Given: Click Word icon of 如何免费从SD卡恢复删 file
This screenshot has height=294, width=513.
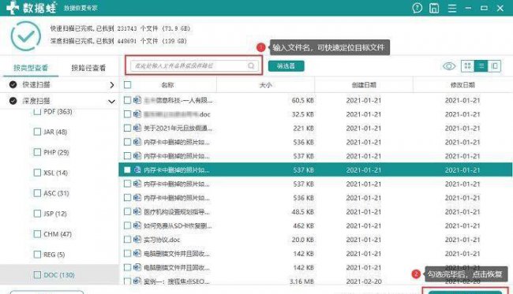Looking at the screenshot, I should pyautogui.click(x=137, y=225).
